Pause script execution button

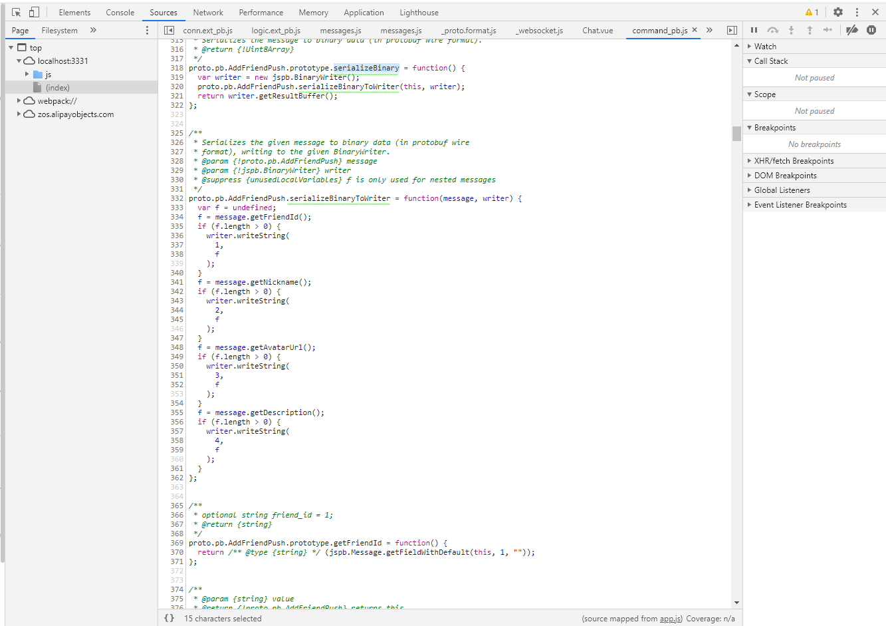coord(754,30)
